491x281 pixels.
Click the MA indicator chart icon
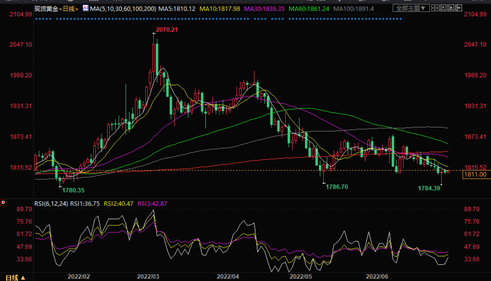pos(86,8)
